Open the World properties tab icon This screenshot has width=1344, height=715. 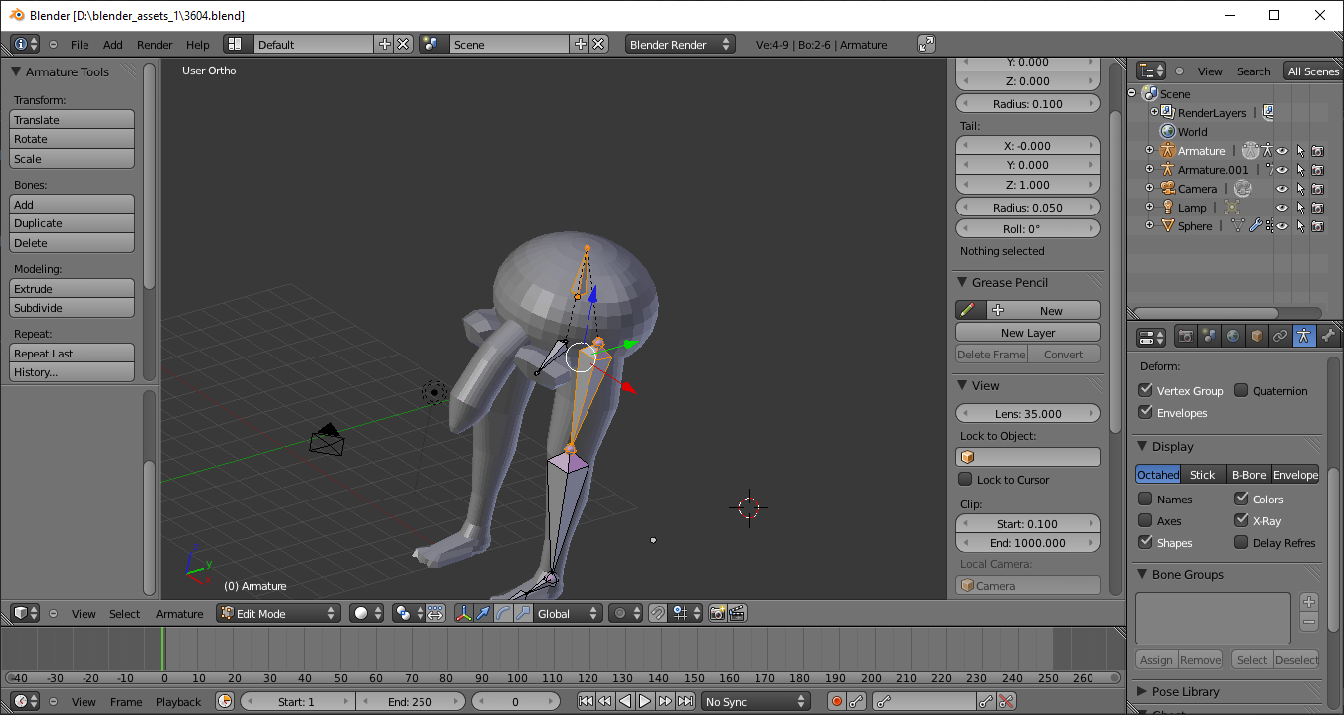pos(1233,337)
